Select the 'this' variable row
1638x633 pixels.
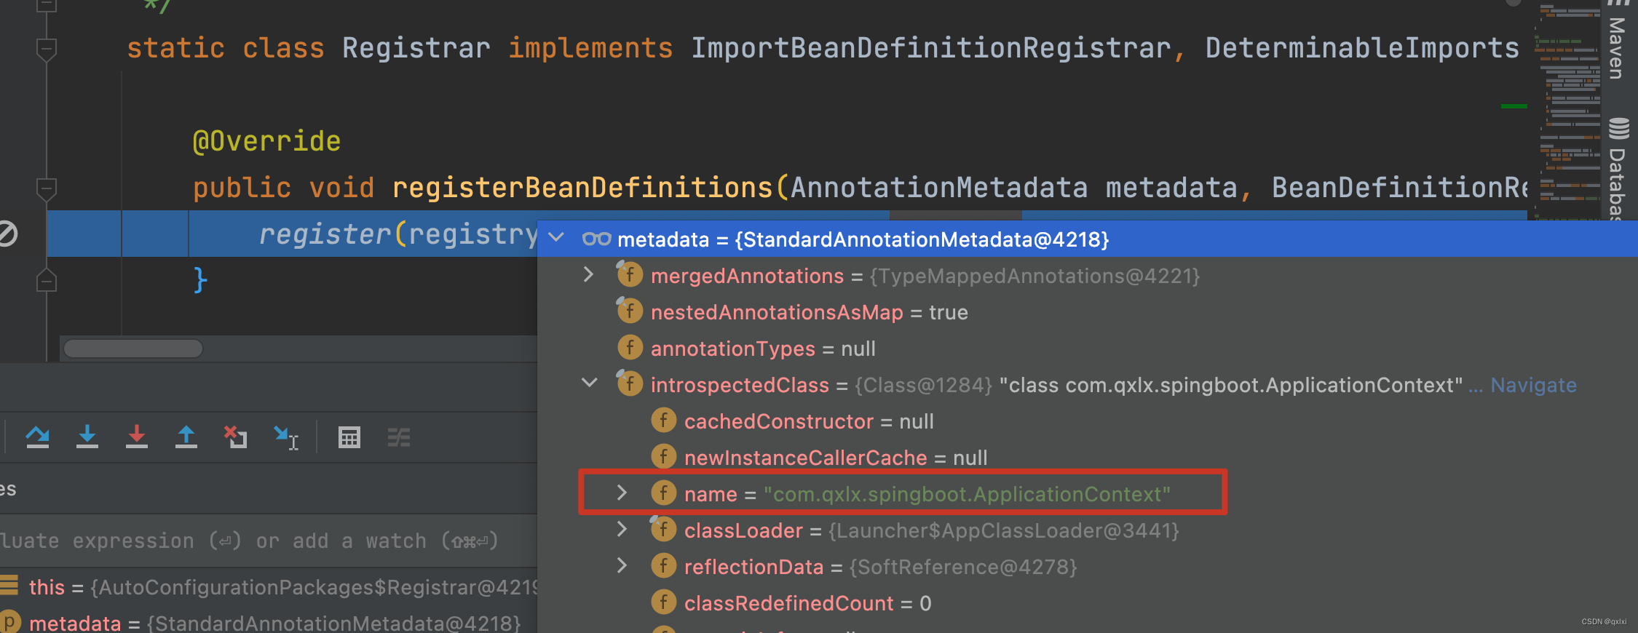click(269, 586)
